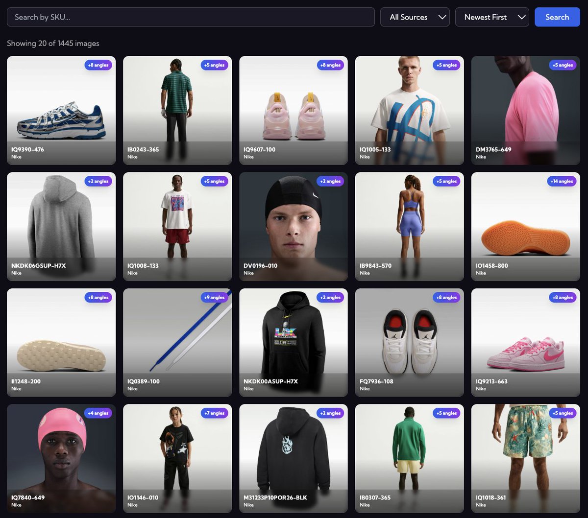Screen dimensions: 588x518
Task: Click the +5 angles badge on IB0243-365
Action: point(215,65)
